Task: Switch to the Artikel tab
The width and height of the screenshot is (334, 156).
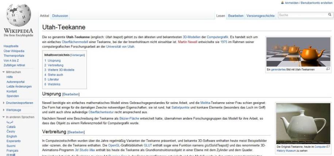Action: 44,16
